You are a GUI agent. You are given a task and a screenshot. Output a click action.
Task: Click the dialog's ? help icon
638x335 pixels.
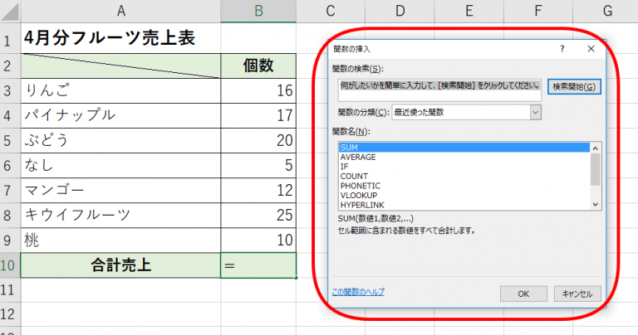pyautogui.click(x=563, y=50)
